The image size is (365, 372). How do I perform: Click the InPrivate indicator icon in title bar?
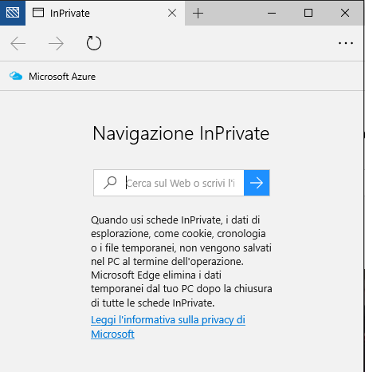[x=13, y=13]
